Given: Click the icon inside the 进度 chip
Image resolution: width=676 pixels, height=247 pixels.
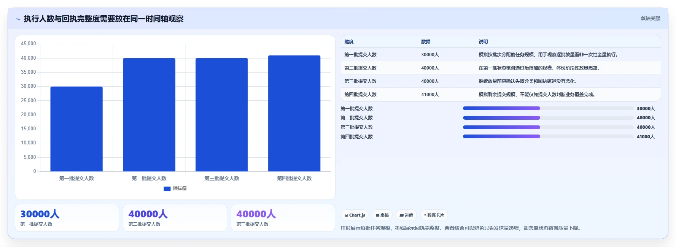Looking at the screenshot, I should [x=402, y=215].
